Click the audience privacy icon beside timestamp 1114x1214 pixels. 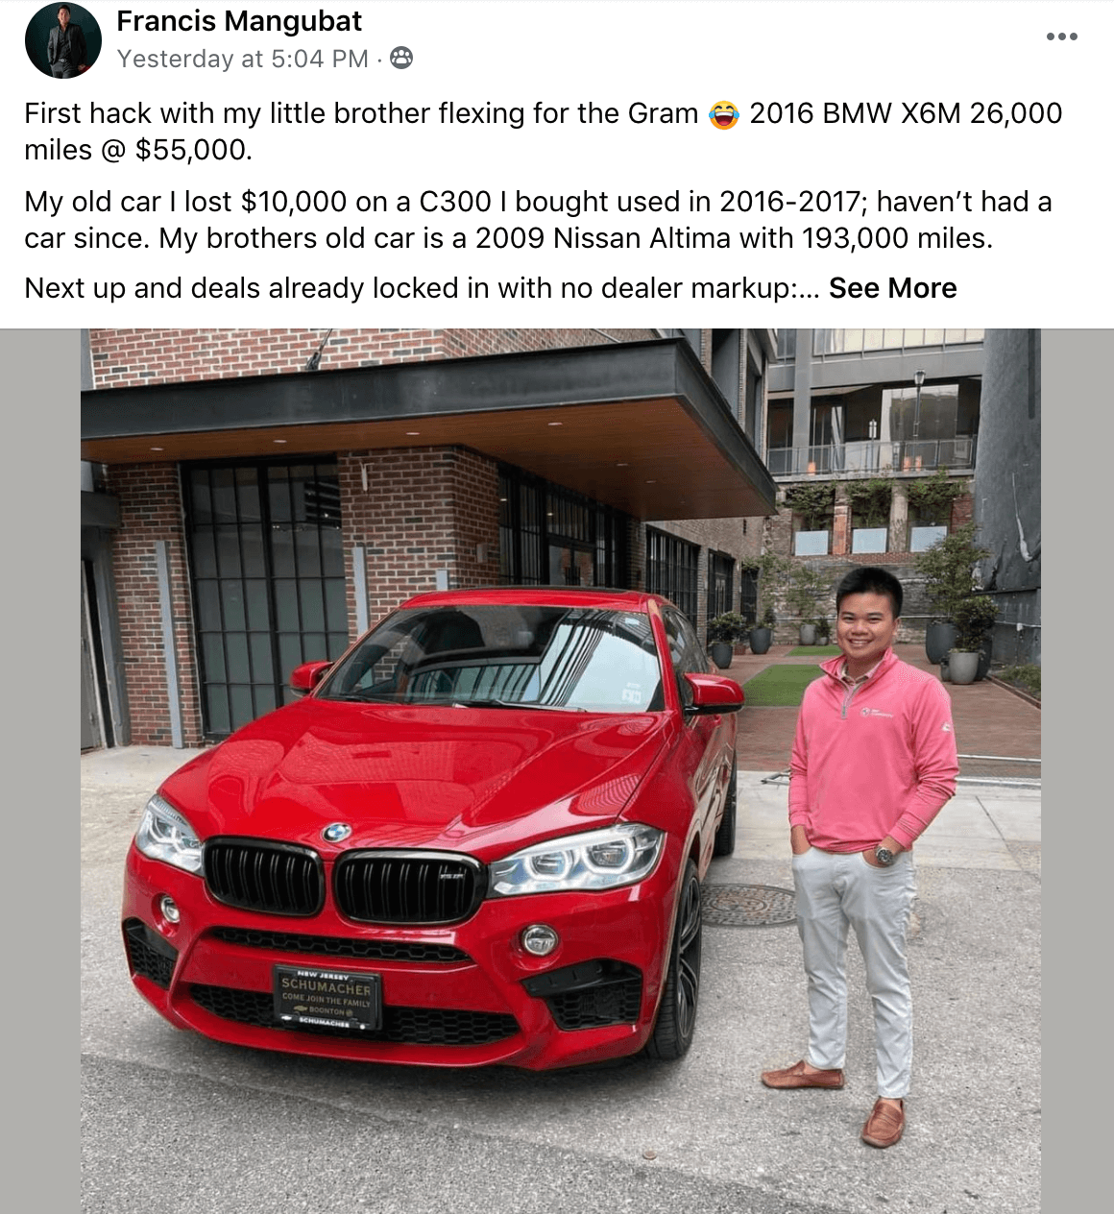(x=401, y=59)
